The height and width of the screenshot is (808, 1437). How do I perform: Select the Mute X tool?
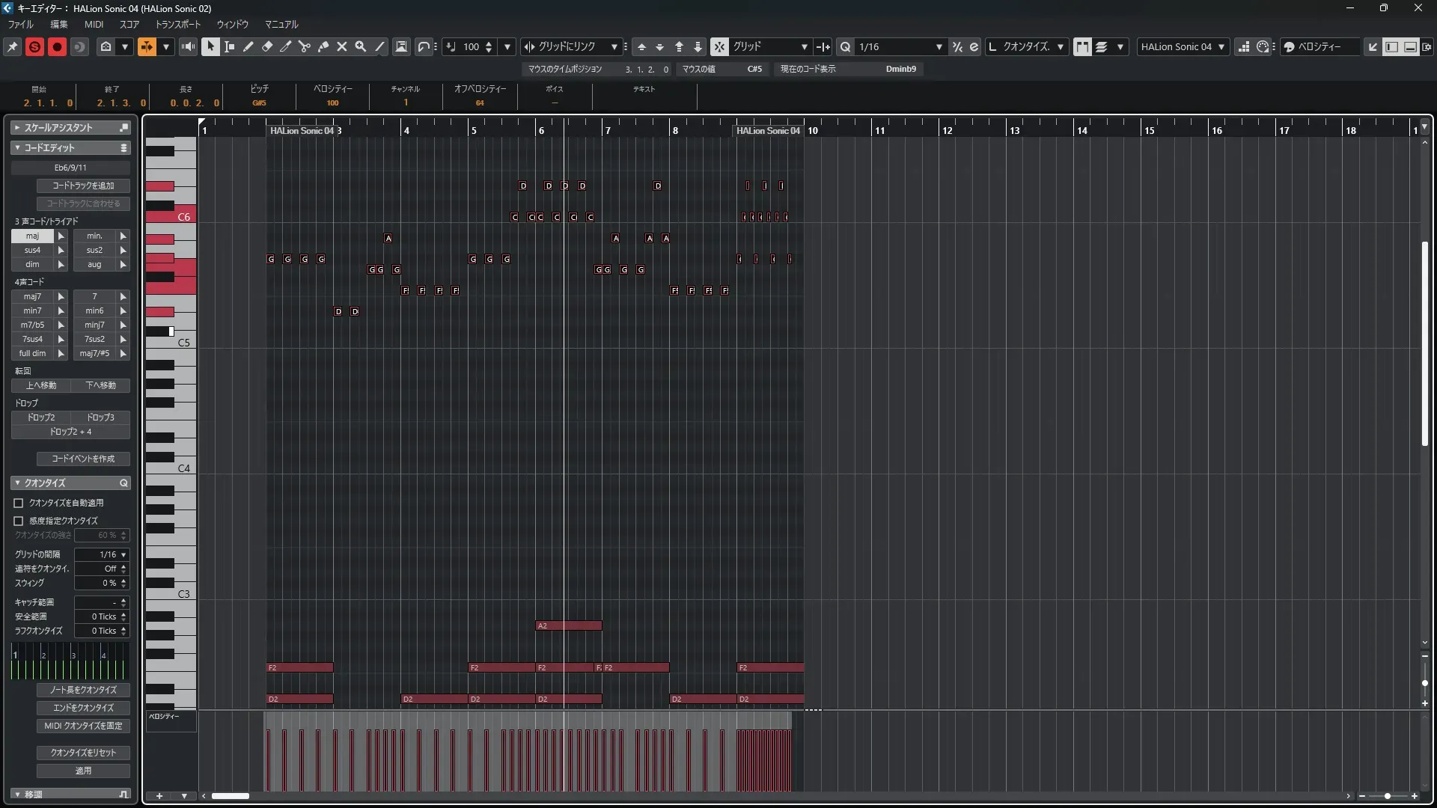[x=342, y=46]
